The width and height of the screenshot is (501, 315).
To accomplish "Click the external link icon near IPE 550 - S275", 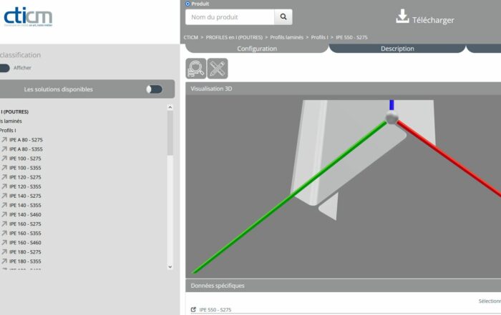I will (194, 310).
